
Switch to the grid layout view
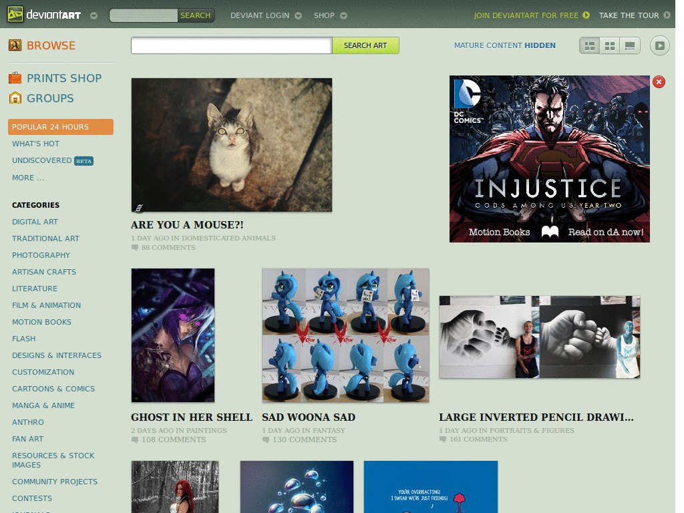click(610, 46)
